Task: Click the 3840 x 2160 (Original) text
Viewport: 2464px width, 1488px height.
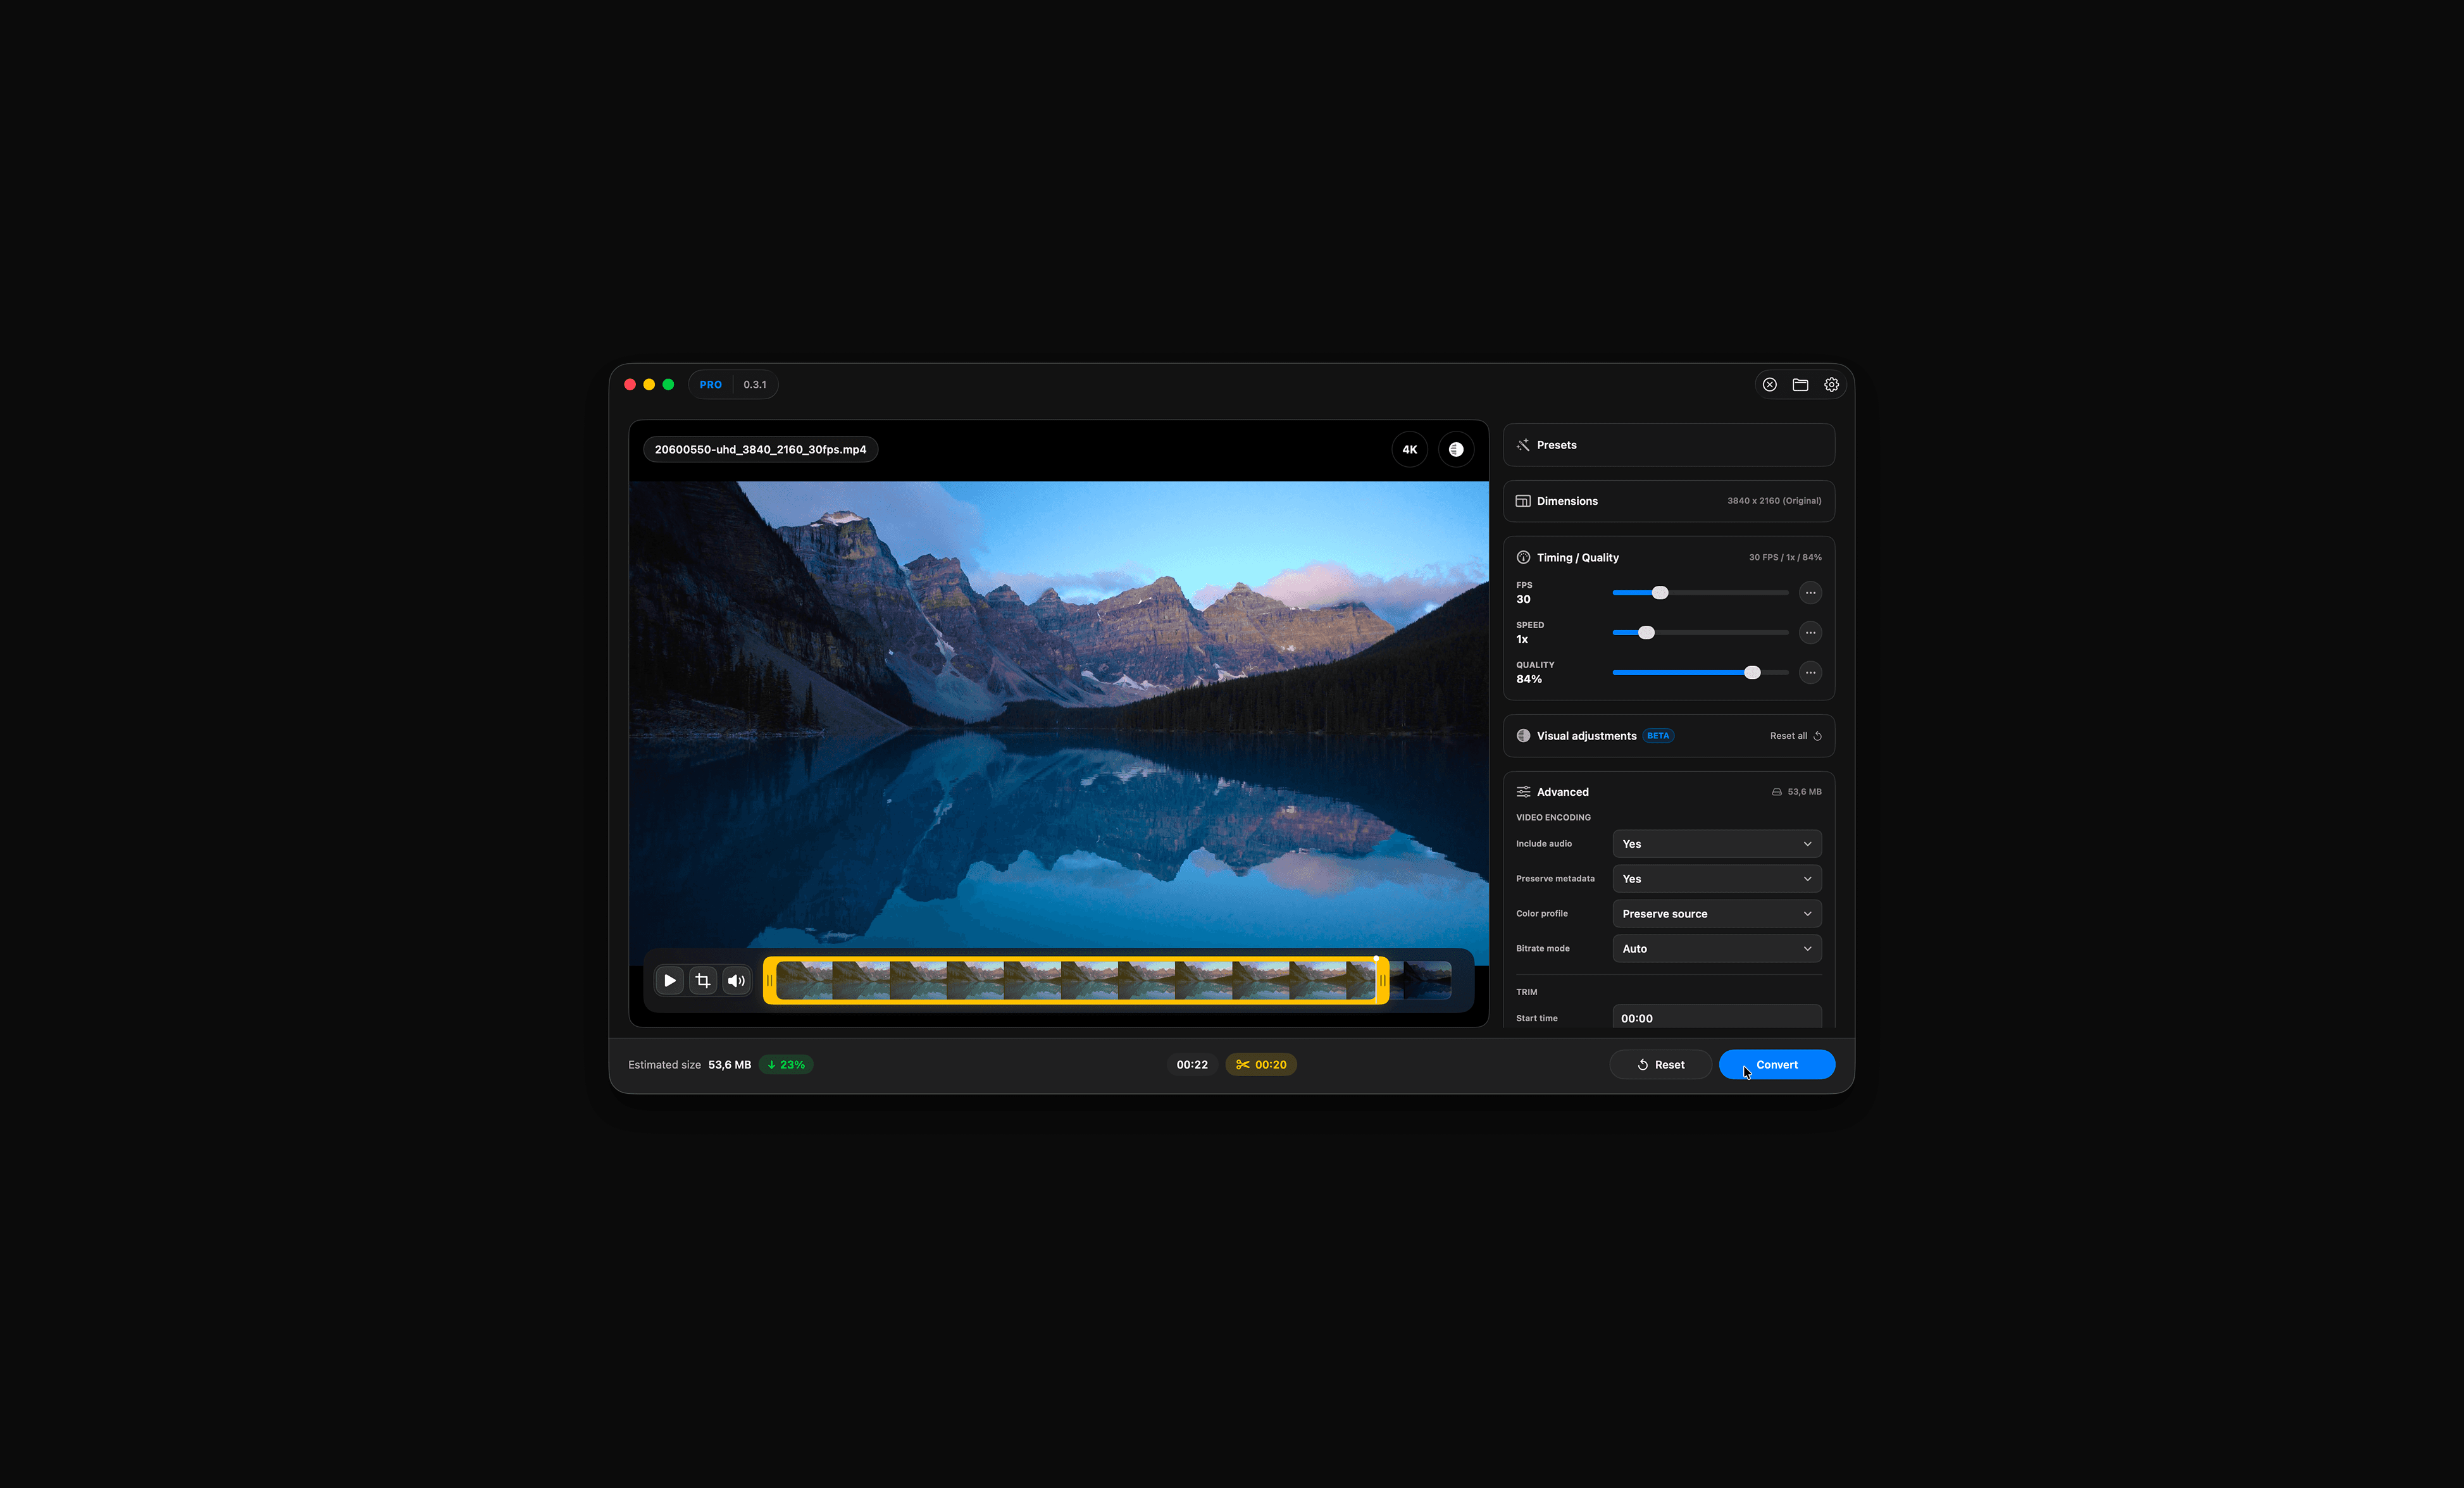Action: click(x=1774, y=501)
